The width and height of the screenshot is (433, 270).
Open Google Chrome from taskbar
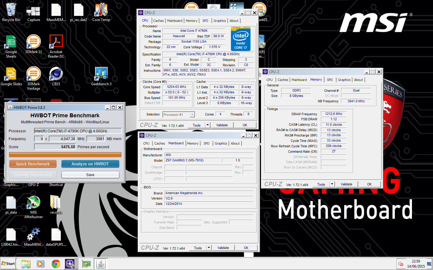(x=56, y=264)
